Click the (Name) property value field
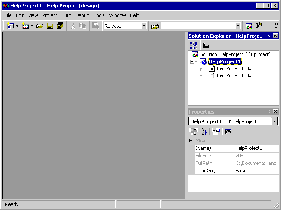This screenshot has width=281, height=210. point(256,148)
